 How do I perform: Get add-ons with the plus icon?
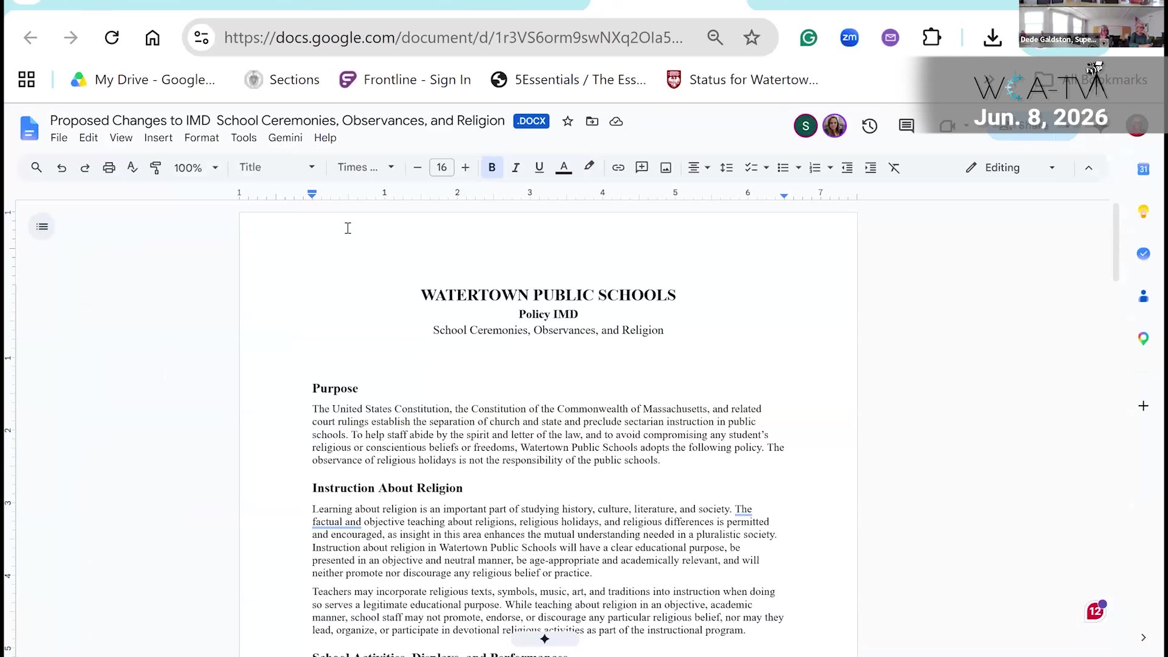pos(1144,406)
